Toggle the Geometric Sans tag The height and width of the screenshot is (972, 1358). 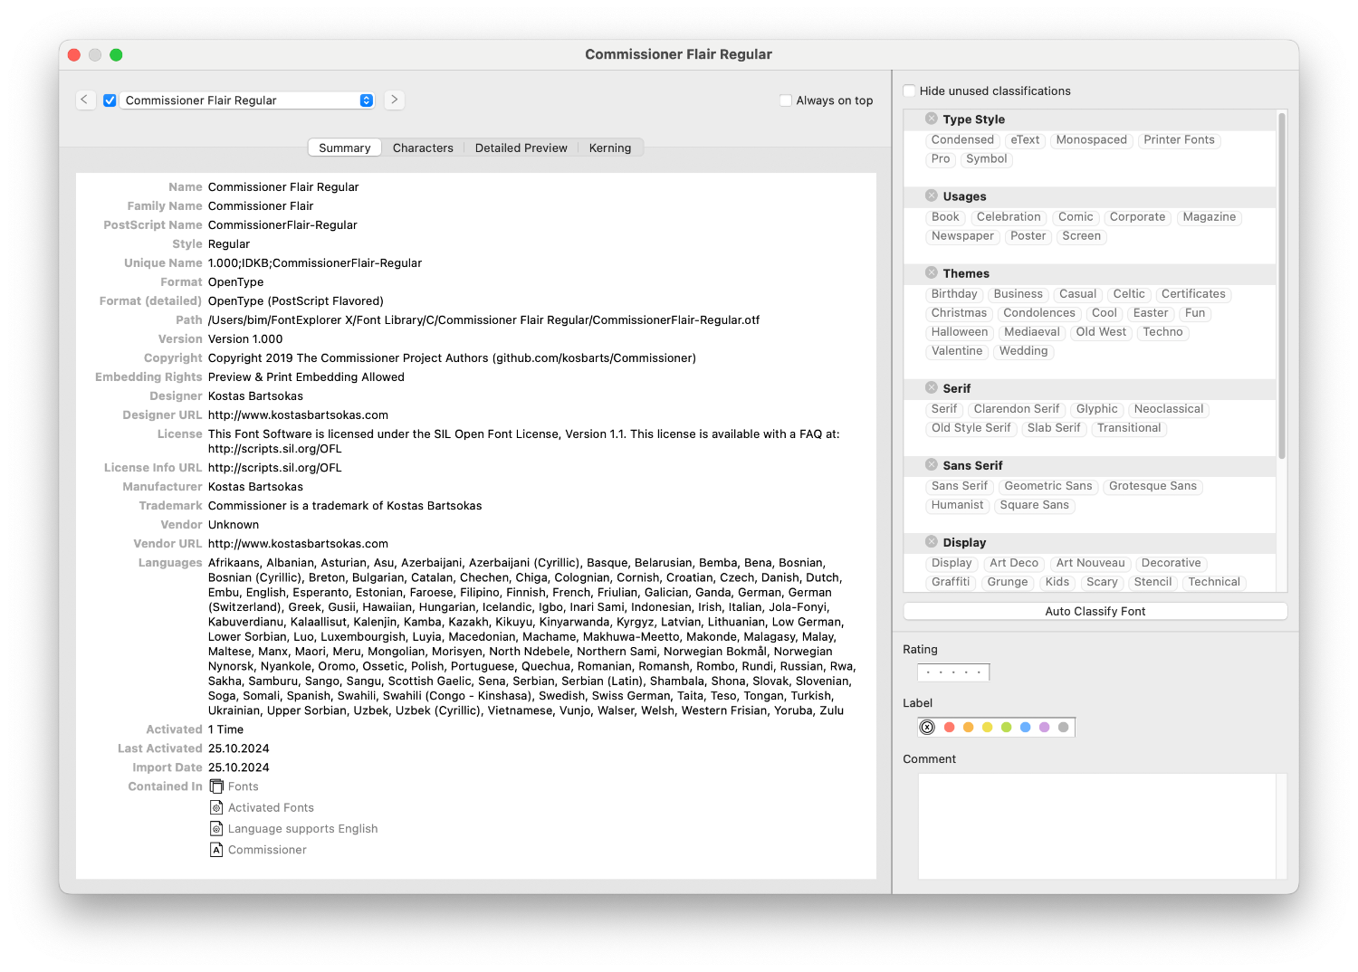tap(1048, 486)
